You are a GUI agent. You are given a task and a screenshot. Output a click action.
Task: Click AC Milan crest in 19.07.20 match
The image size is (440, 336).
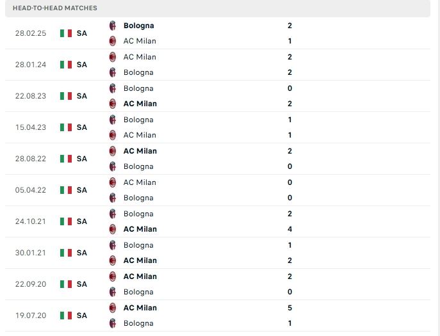[x=113, y=308]
